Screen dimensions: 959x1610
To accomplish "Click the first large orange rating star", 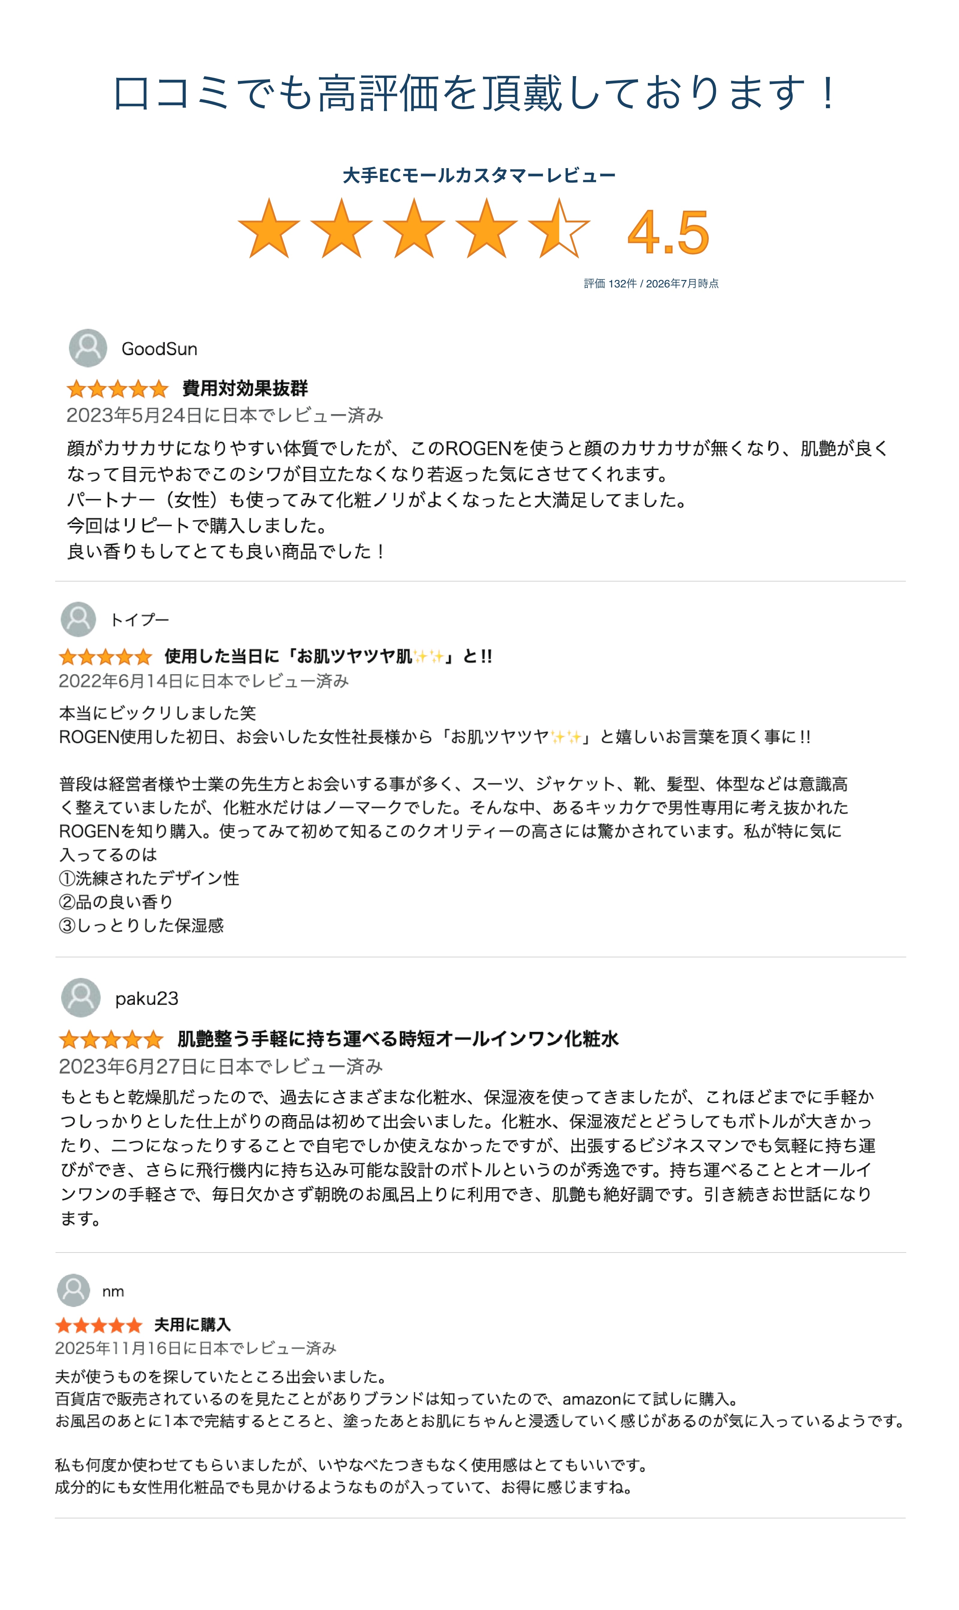I will [269, 229].
